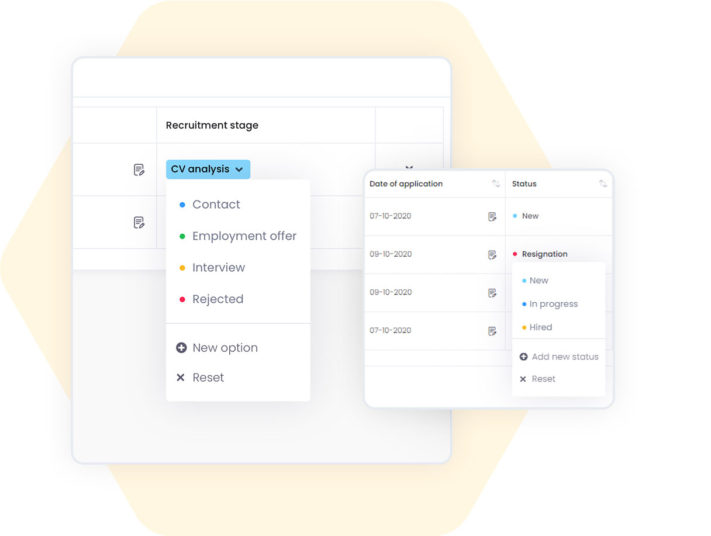
Task: Add a New option to stages
Action: [225, 348]
